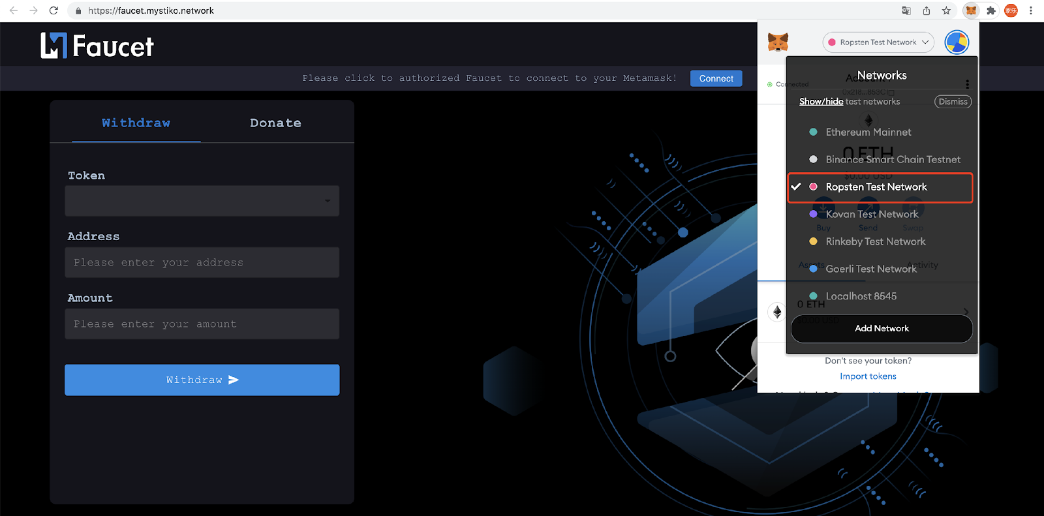1044x516 pixels.
Task: Open the browser three-dot menu
Action: 1031,10
